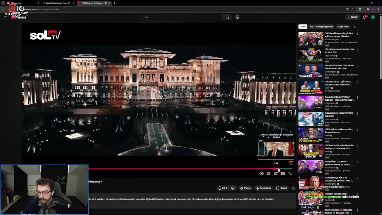Click the install/cast screen icon in address bar
Image resolution: width=382 pixels, height=215 pixels.
pos(347,9)
